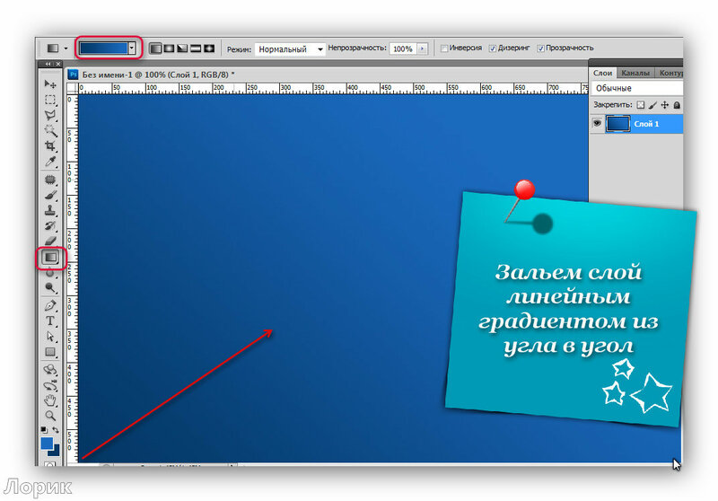The image size is (718, 501).
Task: Toggle lock image pixels brush icon
Action: click(653, 105)
